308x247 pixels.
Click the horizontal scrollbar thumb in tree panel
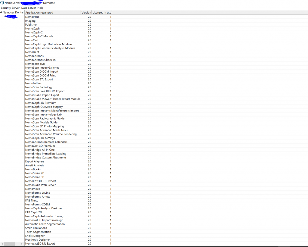coord(10,244)
